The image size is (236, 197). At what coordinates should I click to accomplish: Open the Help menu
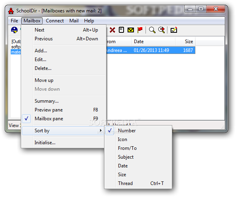coord(89,21)
